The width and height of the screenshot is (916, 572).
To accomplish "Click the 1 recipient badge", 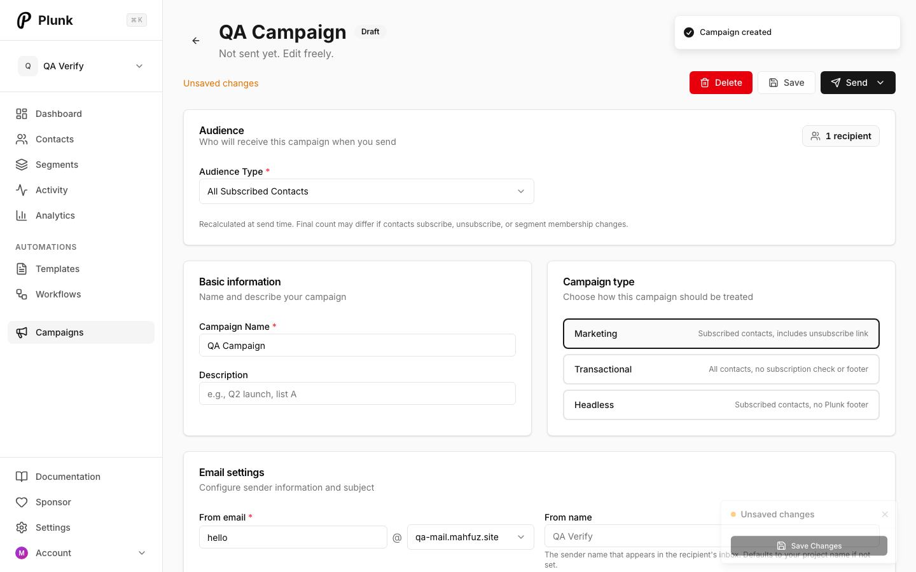I will [841, 136].
